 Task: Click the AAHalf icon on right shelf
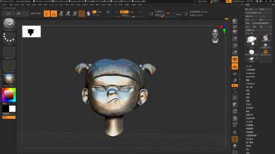[235, 52]
